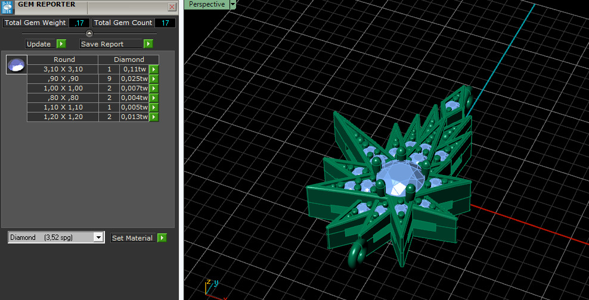The height and width of the screenshot is (300, 589).
Task: Click the Update text button
Action: click(x=41, y=44)
